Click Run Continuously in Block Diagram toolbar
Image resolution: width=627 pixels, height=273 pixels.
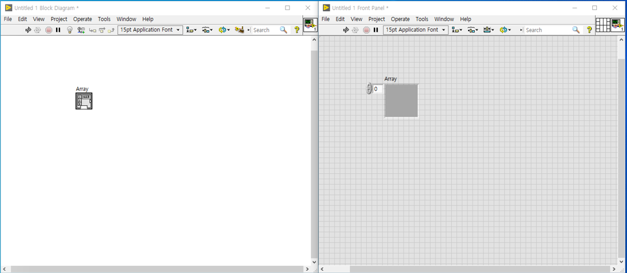[38, 30]
